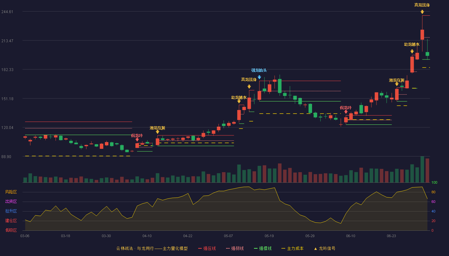Click the 213.47 price axis label
The image size is (449, 256).
click(7, 41)
